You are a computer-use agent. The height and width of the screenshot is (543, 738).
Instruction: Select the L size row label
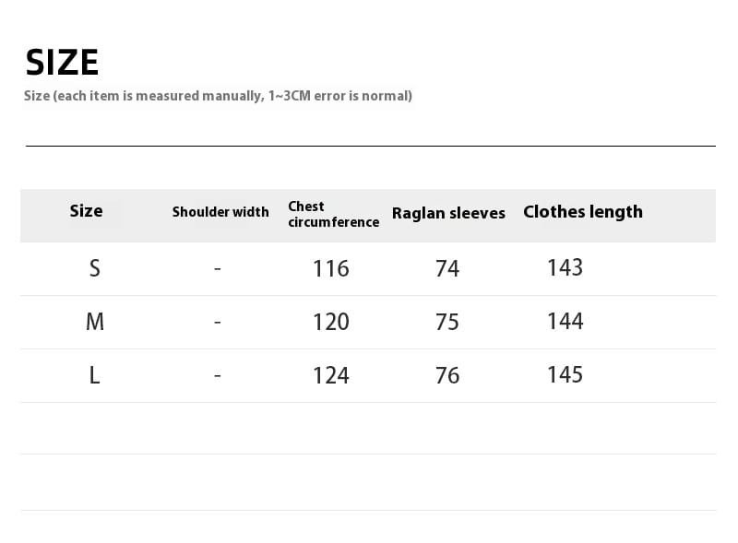(94, 375)
